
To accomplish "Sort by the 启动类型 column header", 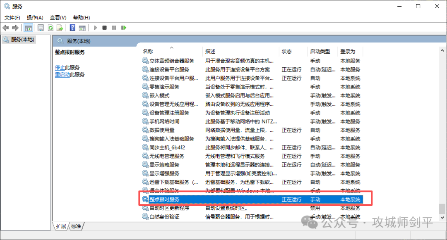I will (x=323, y=51).
